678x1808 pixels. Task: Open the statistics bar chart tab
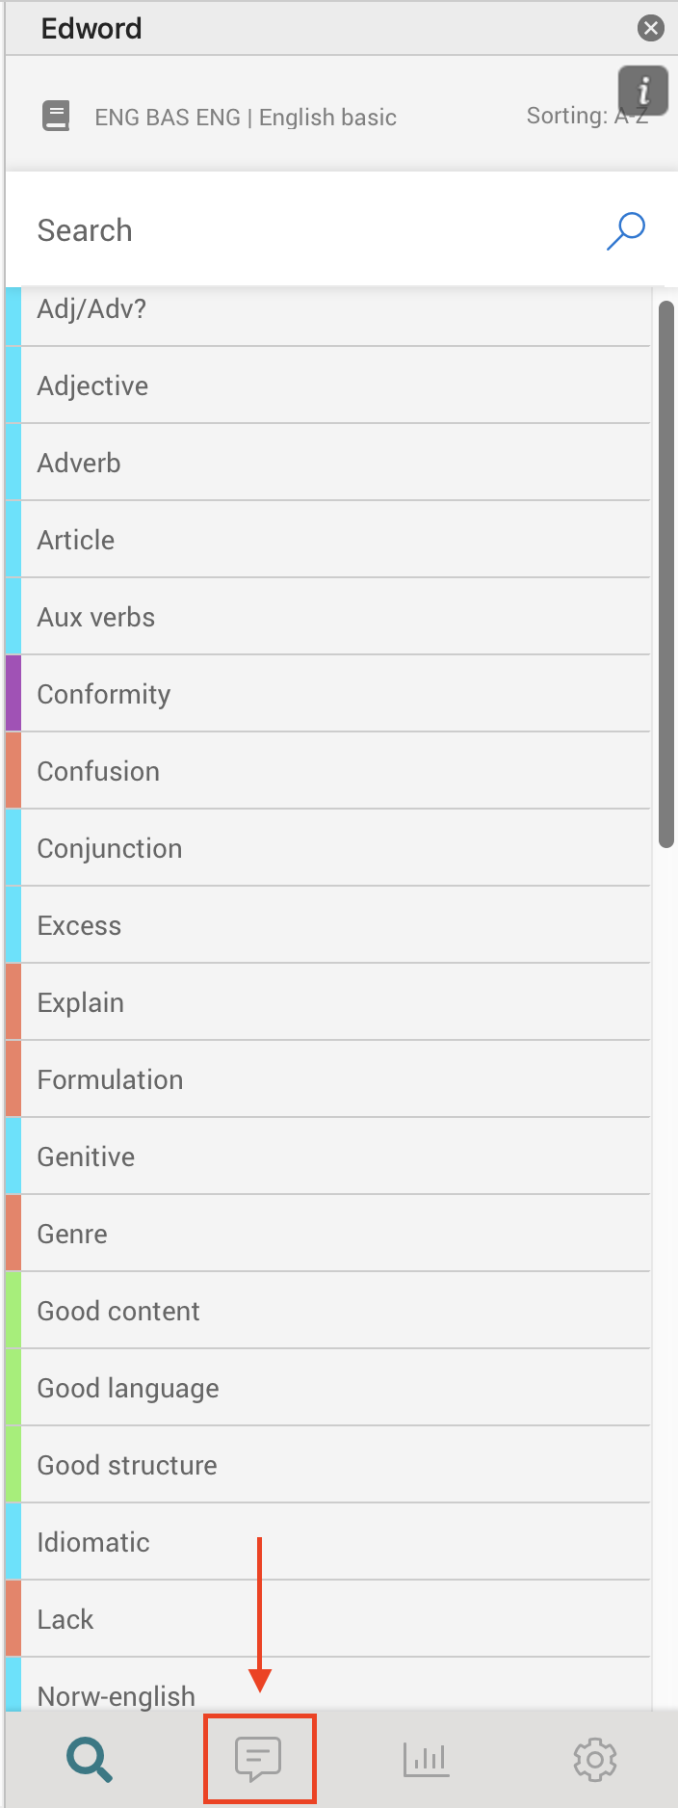(426, 1760)
